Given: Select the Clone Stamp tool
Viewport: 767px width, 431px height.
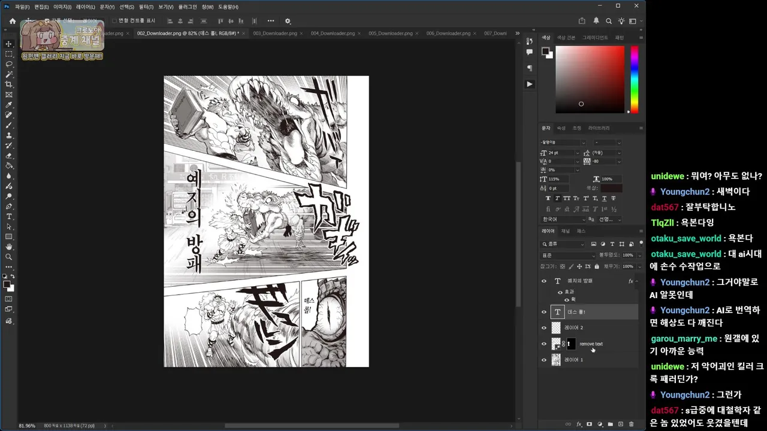Looking at the screenshot, I should pos(9,135).
